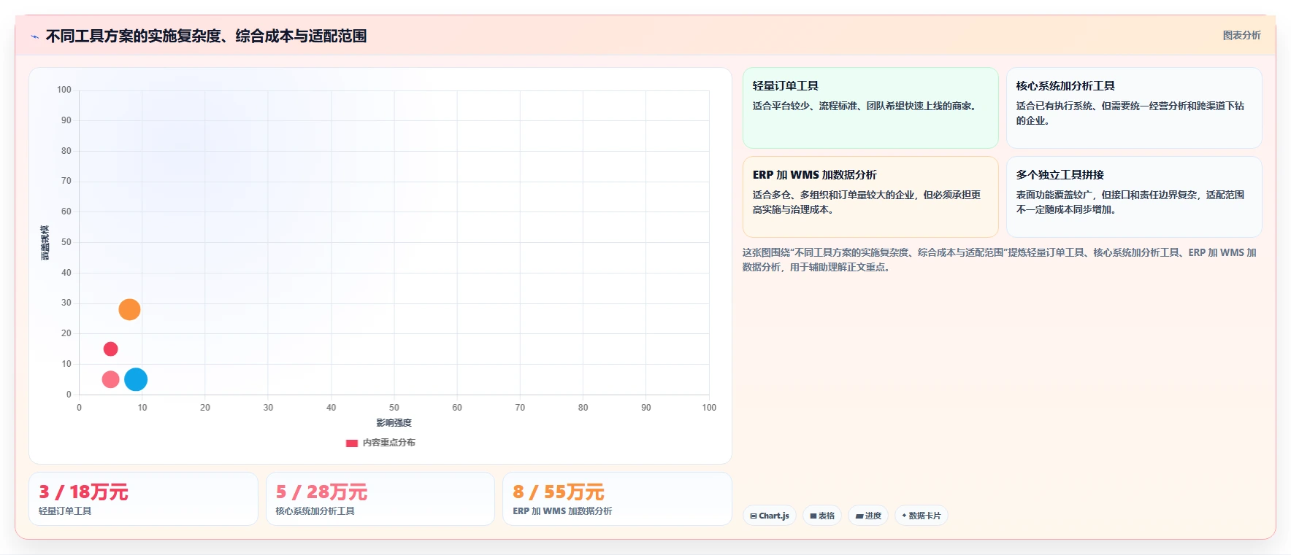This screenshot has height=555, width=1291.
Task: Open the ERP 加 WMS 加数据分析 card
Action: coord(870,197)
